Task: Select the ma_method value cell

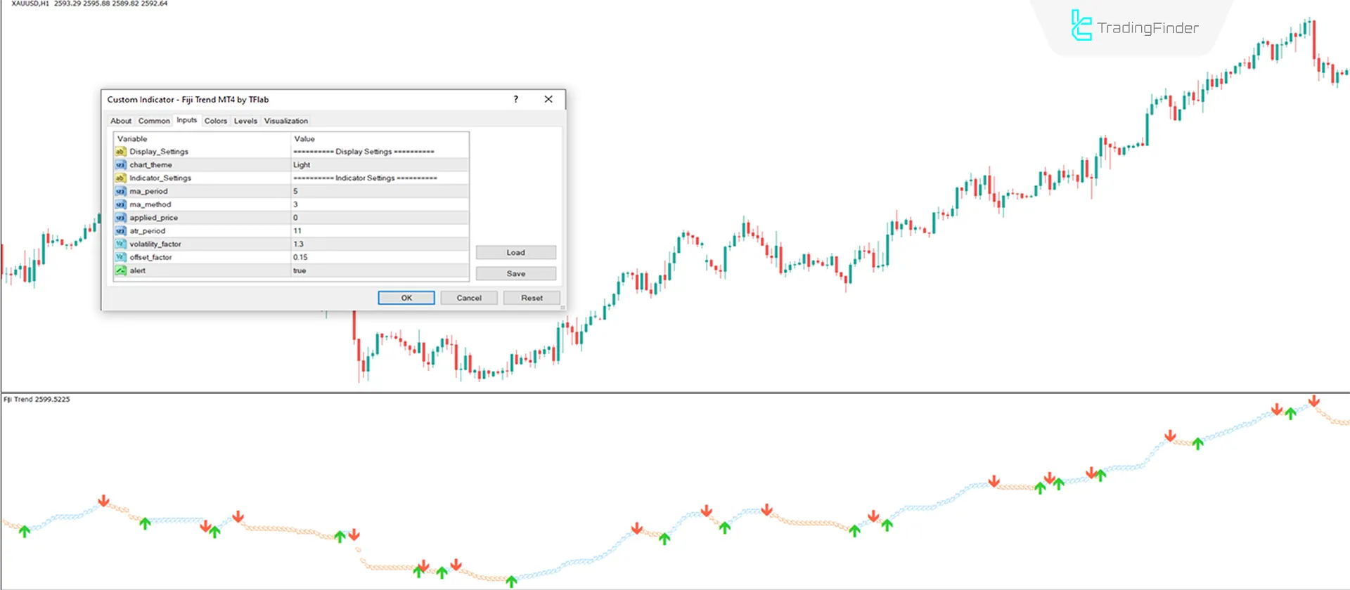Action: click(x=380, y=204)
